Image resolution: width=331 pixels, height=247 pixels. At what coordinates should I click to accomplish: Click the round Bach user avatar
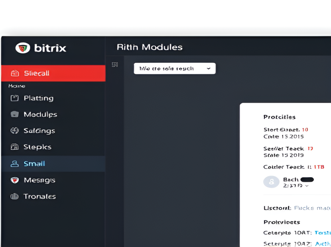point(271,182)
